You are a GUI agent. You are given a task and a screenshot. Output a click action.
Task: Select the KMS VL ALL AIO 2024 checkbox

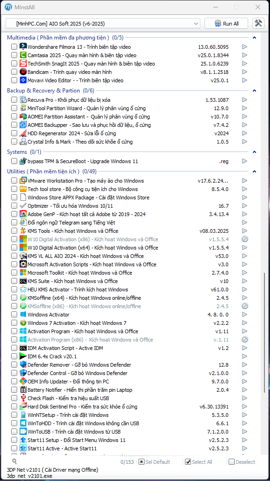point(14,256)
